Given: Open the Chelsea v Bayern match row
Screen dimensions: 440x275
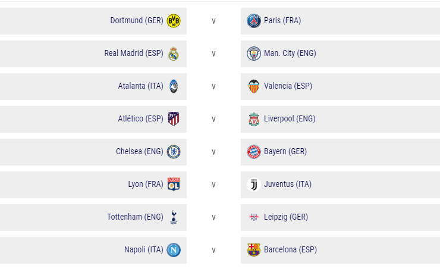Looking at the screenshot, I should pyautogui.click(x=220, y=152).
